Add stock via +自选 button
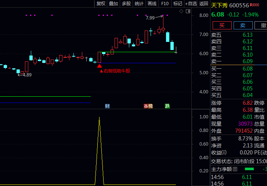 point(191,4)
